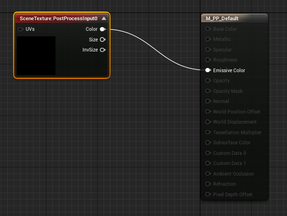Click the Refraction input pin
This screenshot has width=287, height=216.
208,184
